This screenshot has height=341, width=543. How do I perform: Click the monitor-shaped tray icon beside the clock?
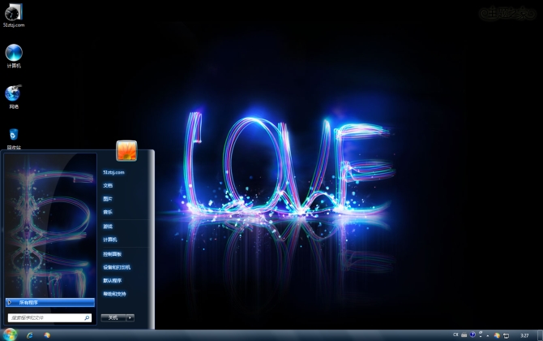click(507, 335)
